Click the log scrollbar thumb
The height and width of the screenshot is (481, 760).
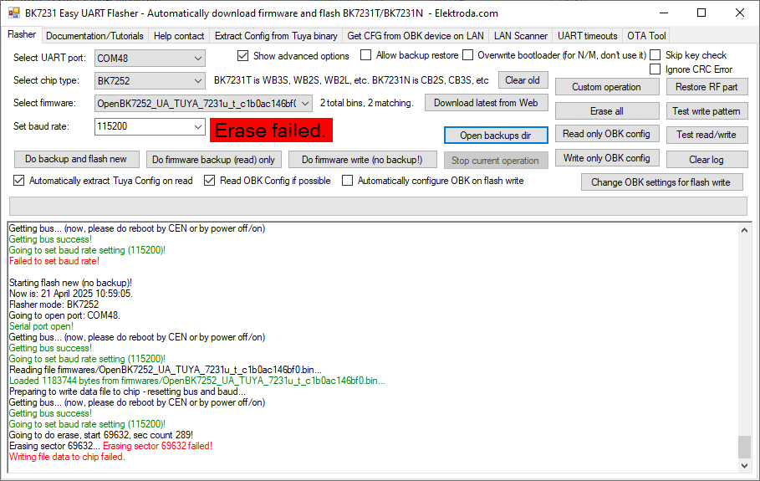(744, 447)
